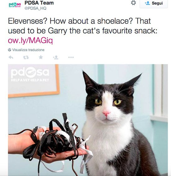Click the PDSA profile logo avatar
The height and width of the screenshot is (176, 171).
click(x=15, y=5)
